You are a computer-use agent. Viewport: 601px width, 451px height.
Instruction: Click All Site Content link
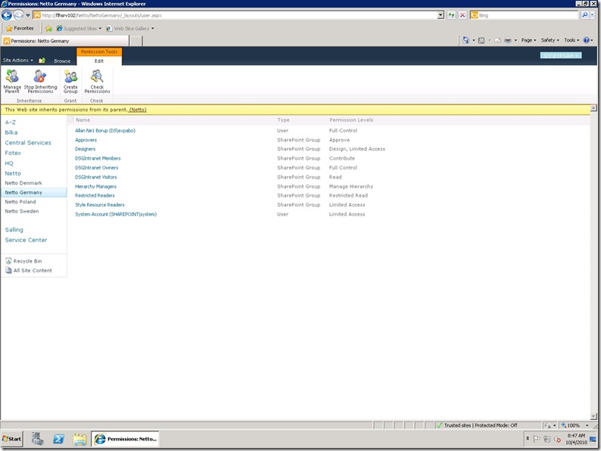pyautogui.click(x=33, y=270)
